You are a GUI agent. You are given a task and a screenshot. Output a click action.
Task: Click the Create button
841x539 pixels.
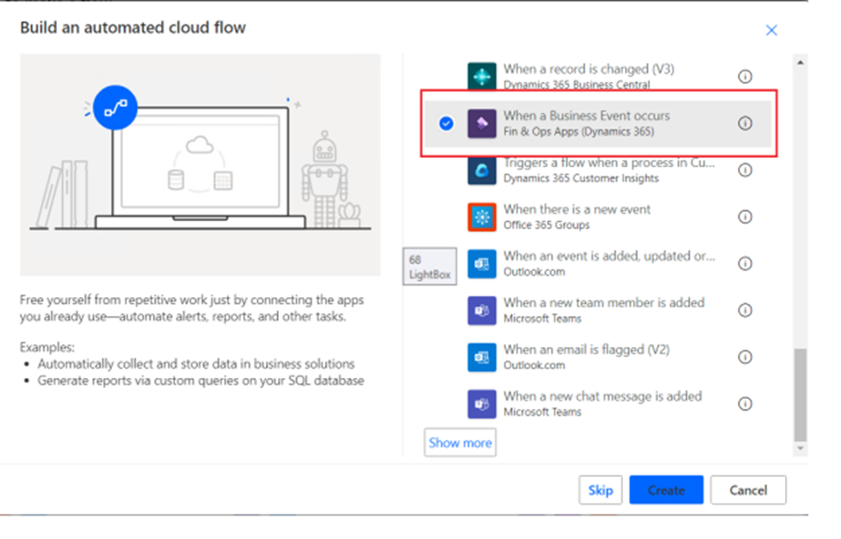[666, 490]
